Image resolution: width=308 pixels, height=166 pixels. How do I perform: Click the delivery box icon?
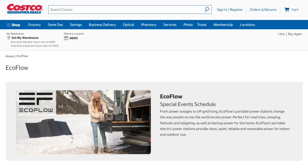pos(66,38)
